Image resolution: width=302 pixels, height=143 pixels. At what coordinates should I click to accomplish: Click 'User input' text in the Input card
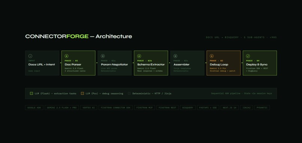(34, 71)
